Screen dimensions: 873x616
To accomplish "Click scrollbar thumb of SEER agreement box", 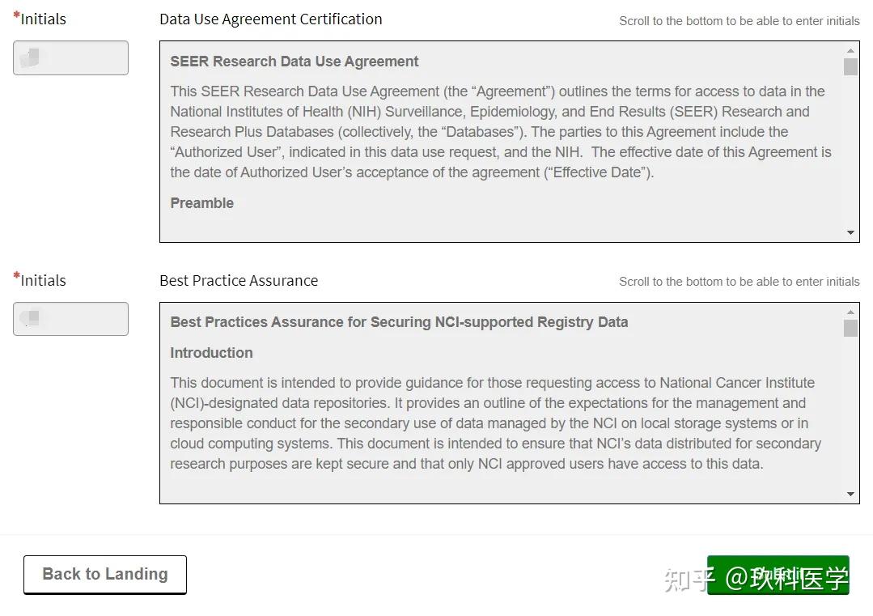I will point(850,66).
